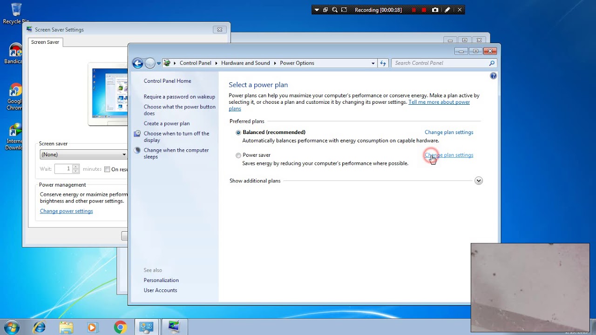Click the Control Panel icon in address bar
This screenshot has width=596, height=335.
point(167,63)
